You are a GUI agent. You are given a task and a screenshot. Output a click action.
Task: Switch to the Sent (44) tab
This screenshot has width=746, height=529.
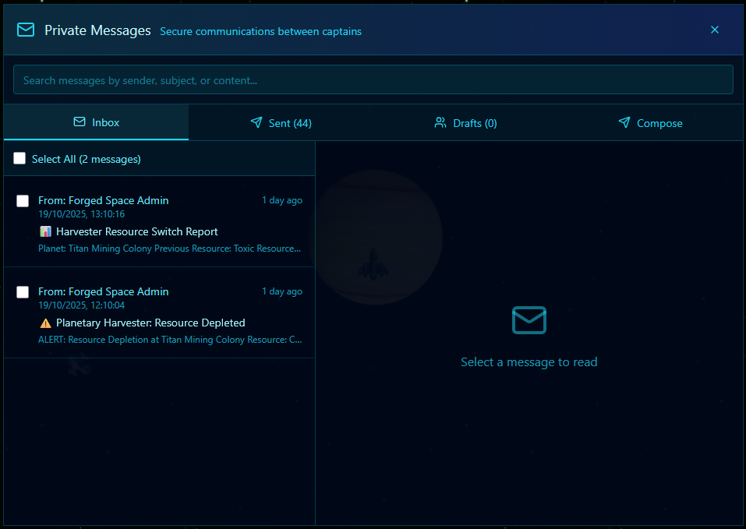281,123
